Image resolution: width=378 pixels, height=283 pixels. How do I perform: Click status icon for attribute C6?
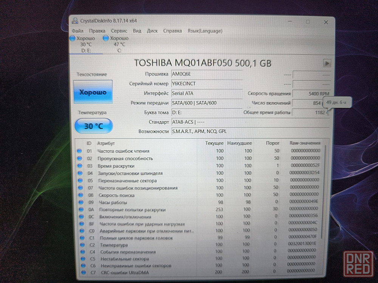click(84, 266)
